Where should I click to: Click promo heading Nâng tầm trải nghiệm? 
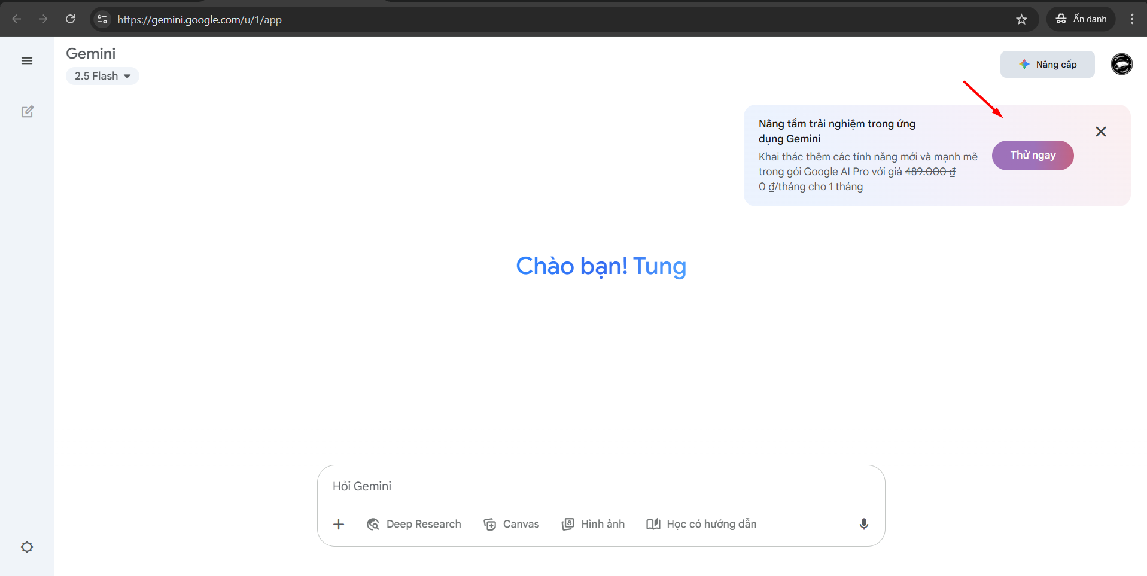[x=837, y=131]
